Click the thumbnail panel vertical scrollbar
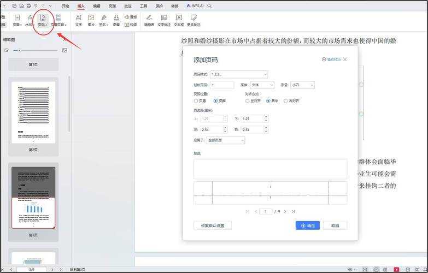Screen dimensions: 428x273 click(69, 104)
